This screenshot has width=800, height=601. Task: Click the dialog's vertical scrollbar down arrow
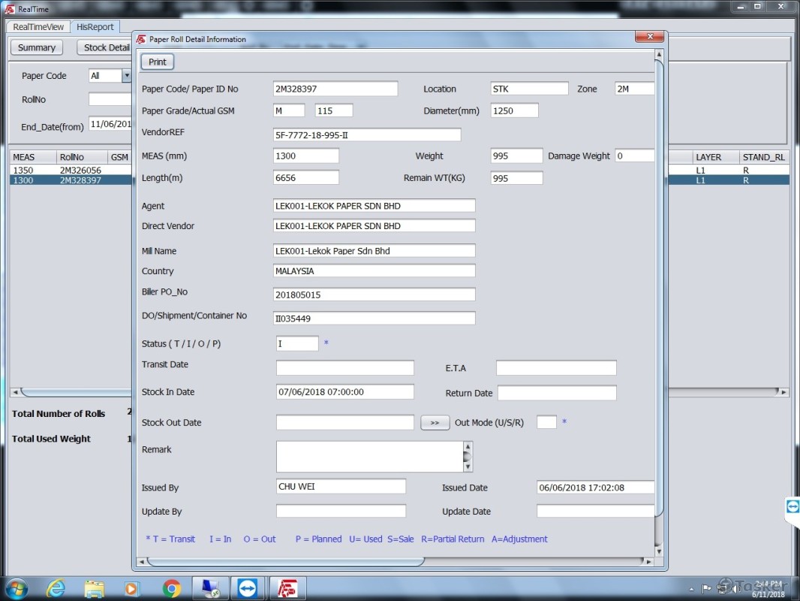pos(659,551)
